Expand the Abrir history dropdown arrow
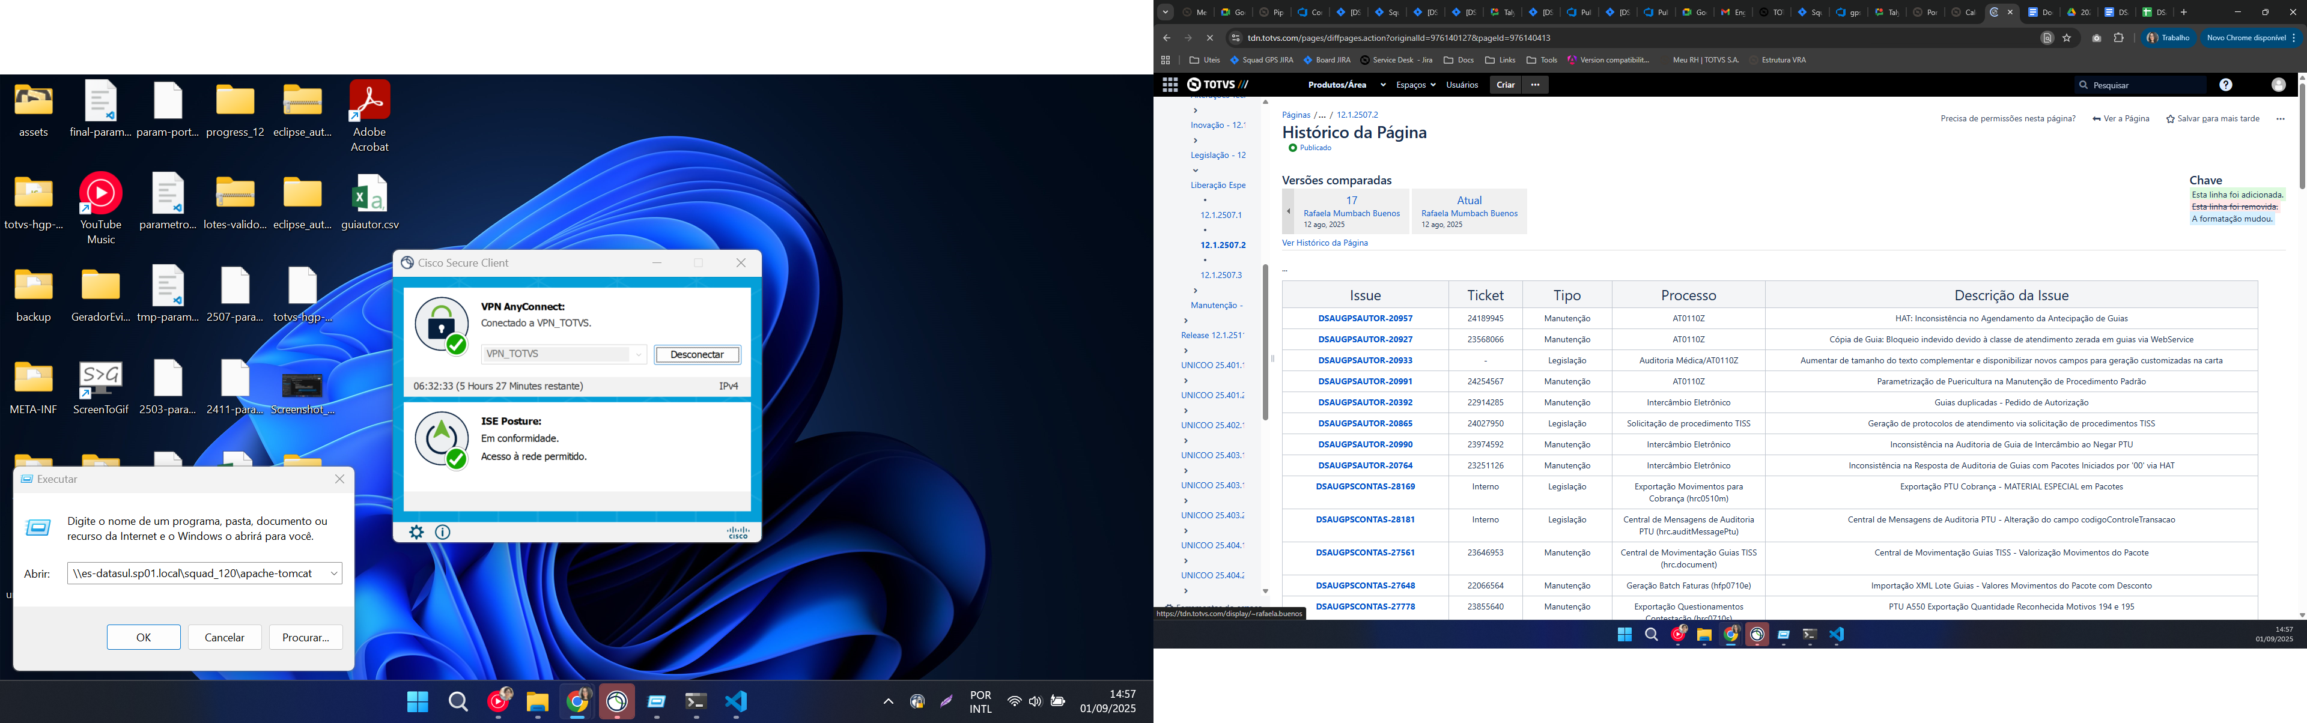The height and width of the screenshot is (723, 2307). click(334, 573)
